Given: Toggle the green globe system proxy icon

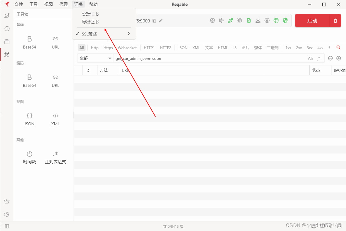Looking at the screenshot, I should click(x=276, y=20).
